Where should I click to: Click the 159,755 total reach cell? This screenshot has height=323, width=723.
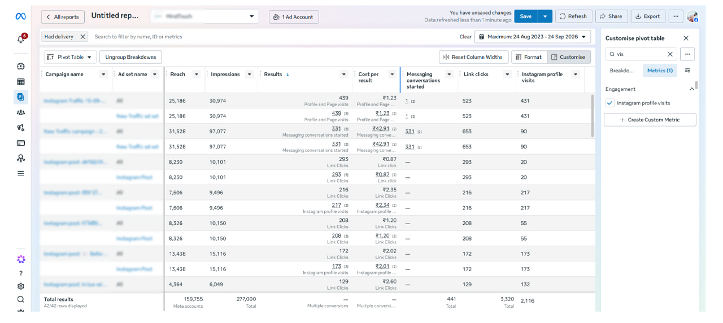[193, 299]
